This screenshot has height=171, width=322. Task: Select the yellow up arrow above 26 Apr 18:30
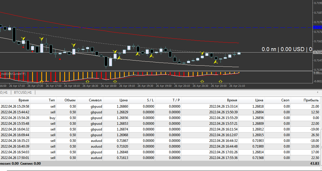point(87,81)
